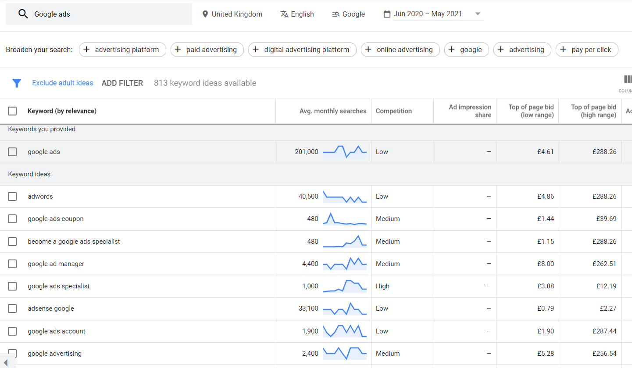
Task: Sort by Ad impression share column header
Action: (x=470, y=111)
